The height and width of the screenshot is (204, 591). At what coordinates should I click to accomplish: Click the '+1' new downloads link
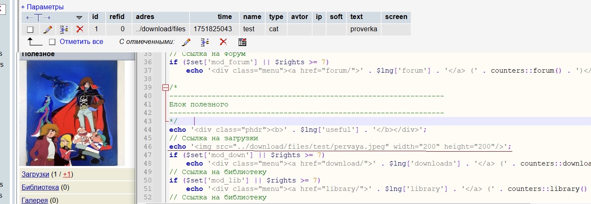coord(67,174)
